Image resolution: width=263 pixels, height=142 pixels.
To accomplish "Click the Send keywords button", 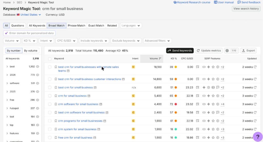I will click(x=180, y=50).
